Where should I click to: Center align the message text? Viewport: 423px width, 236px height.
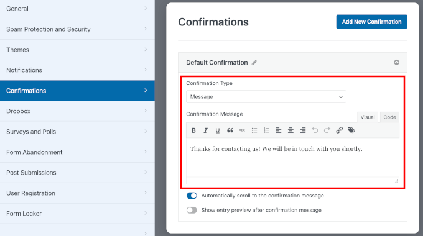coord(291,130)
